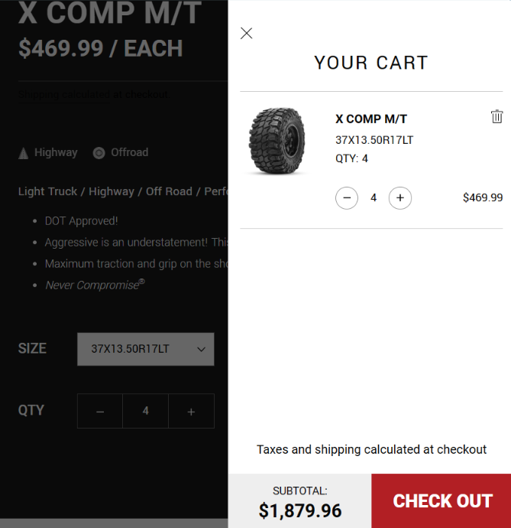
Task: Remove X COMP M/T using trash icon
Action: [496, 117]
